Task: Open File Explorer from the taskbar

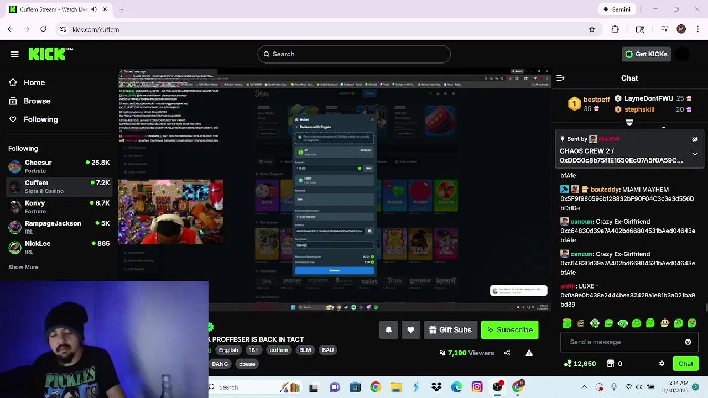Action: click(x=395, y=387)
